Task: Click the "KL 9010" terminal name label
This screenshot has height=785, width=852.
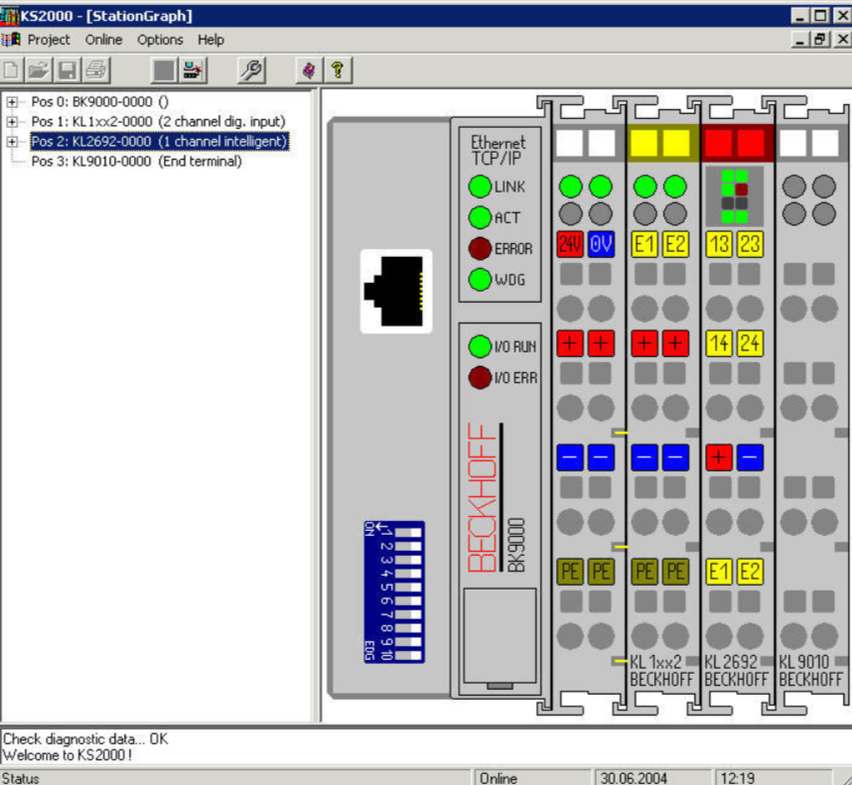Action: click(804, 662)
